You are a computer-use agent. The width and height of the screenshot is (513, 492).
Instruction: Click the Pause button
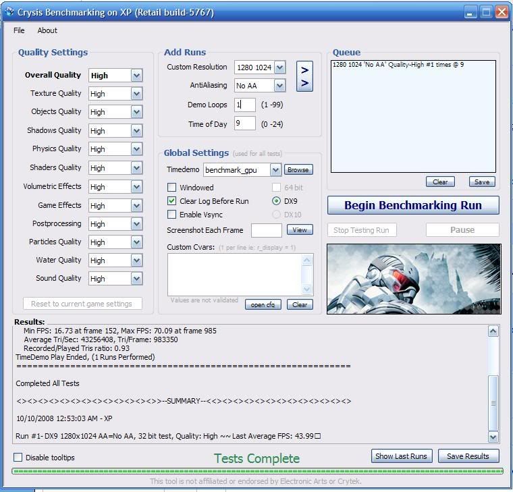pyautogui.click(x=462, y=230)
